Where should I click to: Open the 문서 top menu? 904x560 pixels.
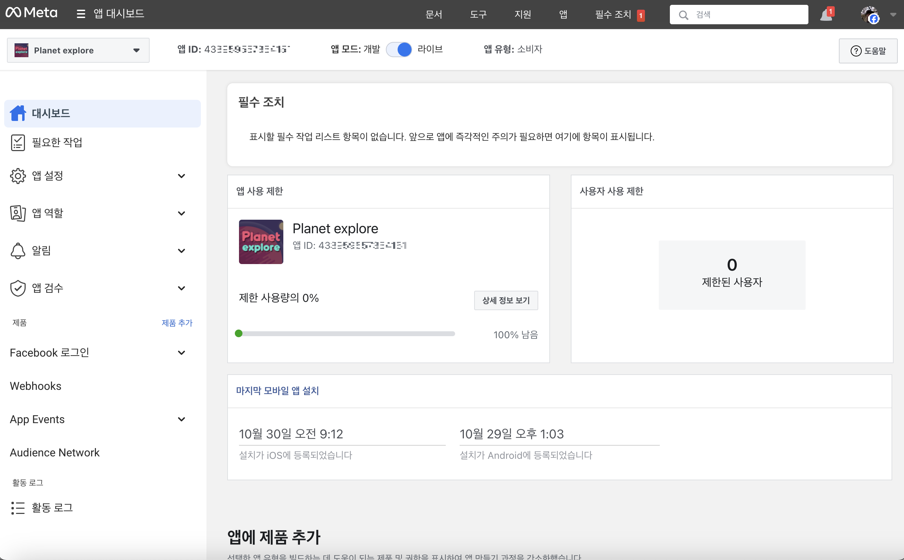pyautogui.click(x=434, y=15)
